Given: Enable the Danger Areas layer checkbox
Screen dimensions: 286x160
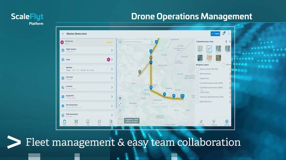Looking at the screenshot, I should point(197,79).
